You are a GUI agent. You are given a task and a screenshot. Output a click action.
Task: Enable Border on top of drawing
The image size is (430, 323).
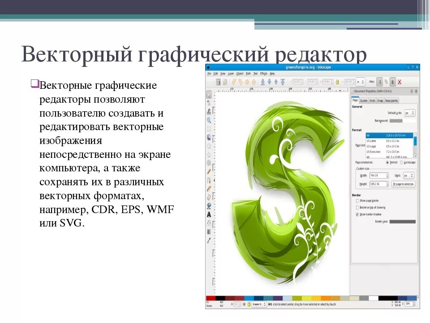pyautogui.click(x=357, y=208)
